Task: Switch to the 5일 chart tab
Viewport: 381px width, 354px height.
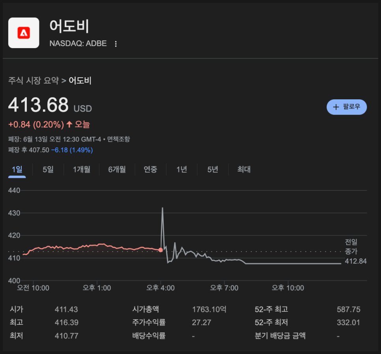Action: 48,169
